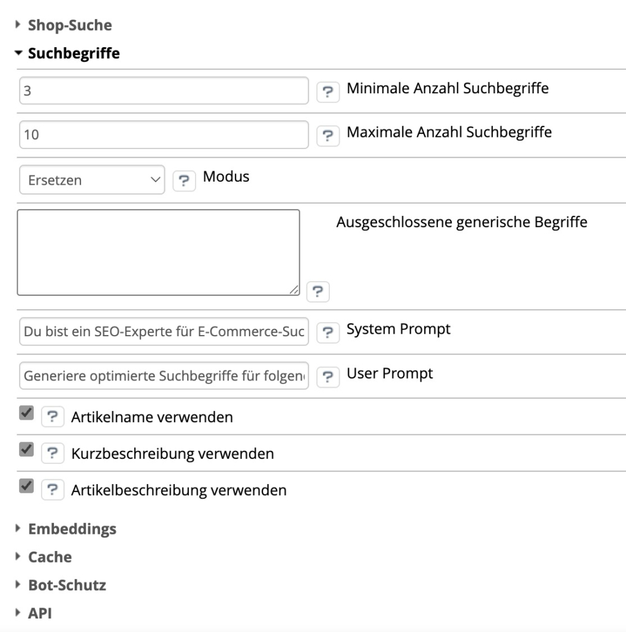The image size is (626, 632).
Task: Click the System Prompt text field
Action: click(164, 332)
